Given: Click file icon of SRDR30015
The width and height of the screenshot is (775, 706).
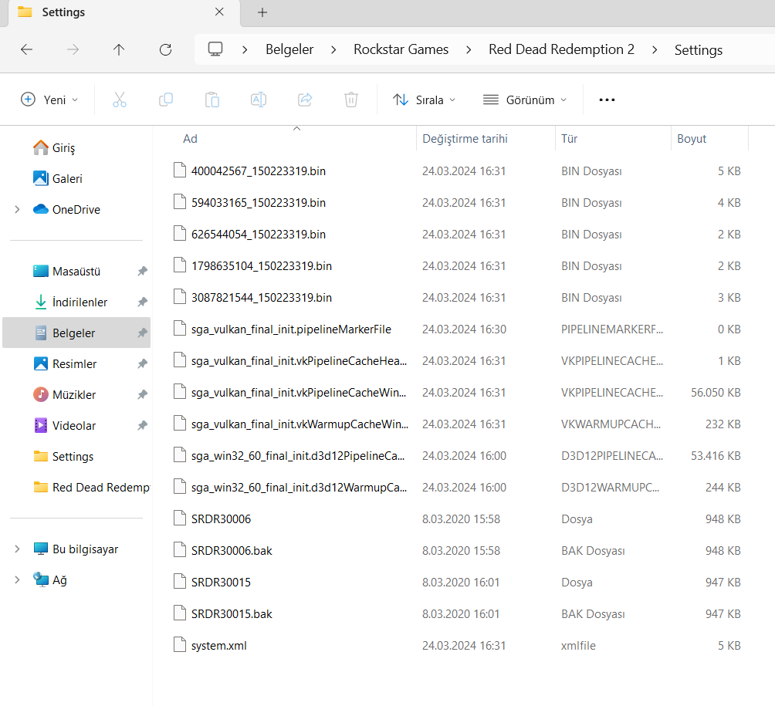Looking at the screenshot, I should 179,582.
